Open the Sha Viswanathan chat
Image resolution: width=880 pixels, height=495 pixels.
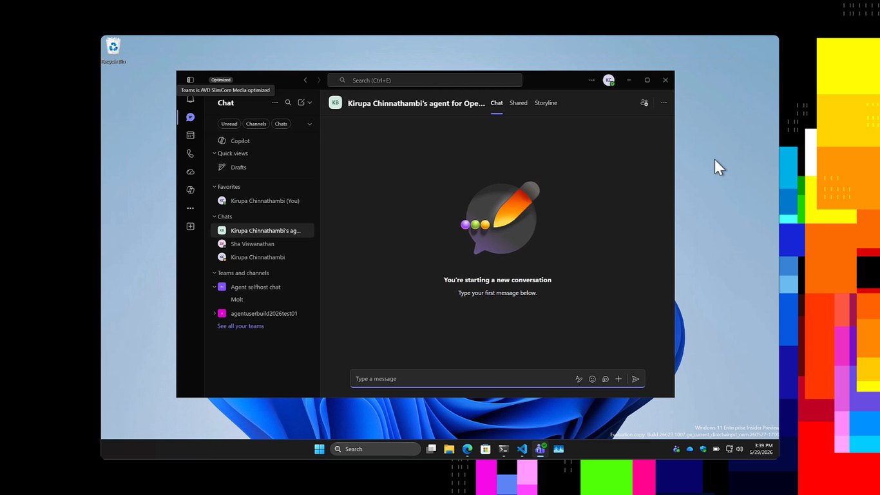tap(263, 244)
